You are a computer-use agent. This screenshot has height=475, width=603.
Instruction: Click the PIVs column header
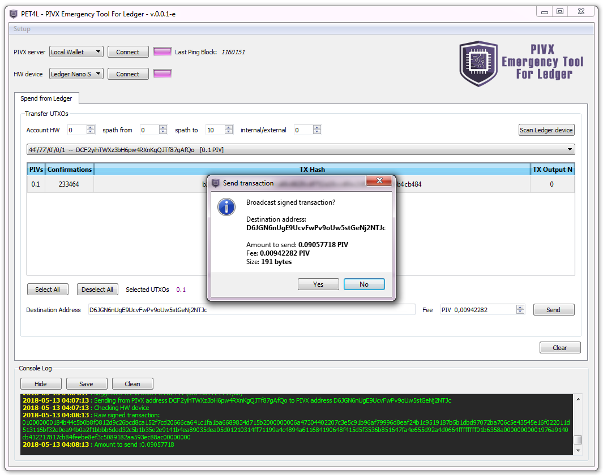[x=36, y=169]
